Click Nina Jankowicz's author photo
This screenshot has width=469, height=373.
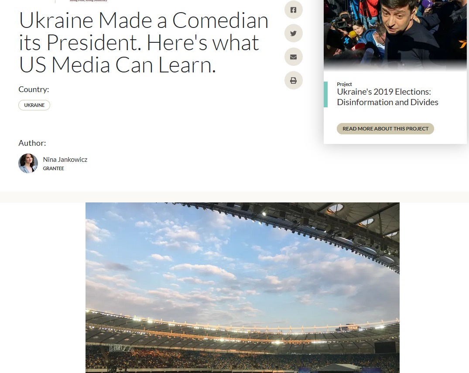pyautogui.click(x=28, y=163)
